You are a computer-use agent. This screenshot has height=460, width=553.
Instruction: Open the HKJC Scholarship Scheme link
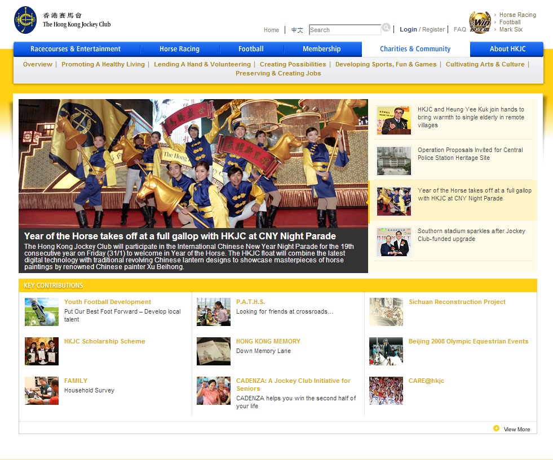[104, 341]
